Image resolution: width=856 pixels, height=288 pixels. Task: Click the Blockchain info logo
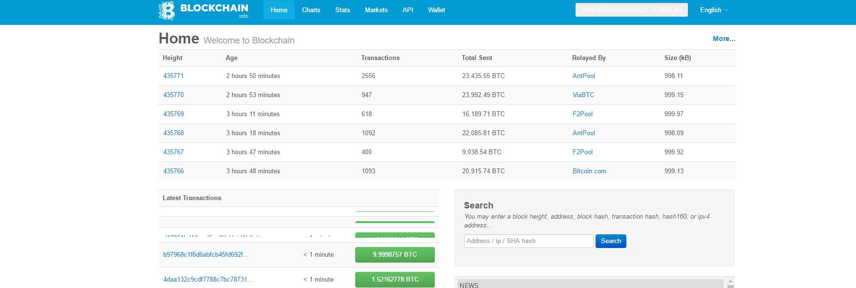203,10
